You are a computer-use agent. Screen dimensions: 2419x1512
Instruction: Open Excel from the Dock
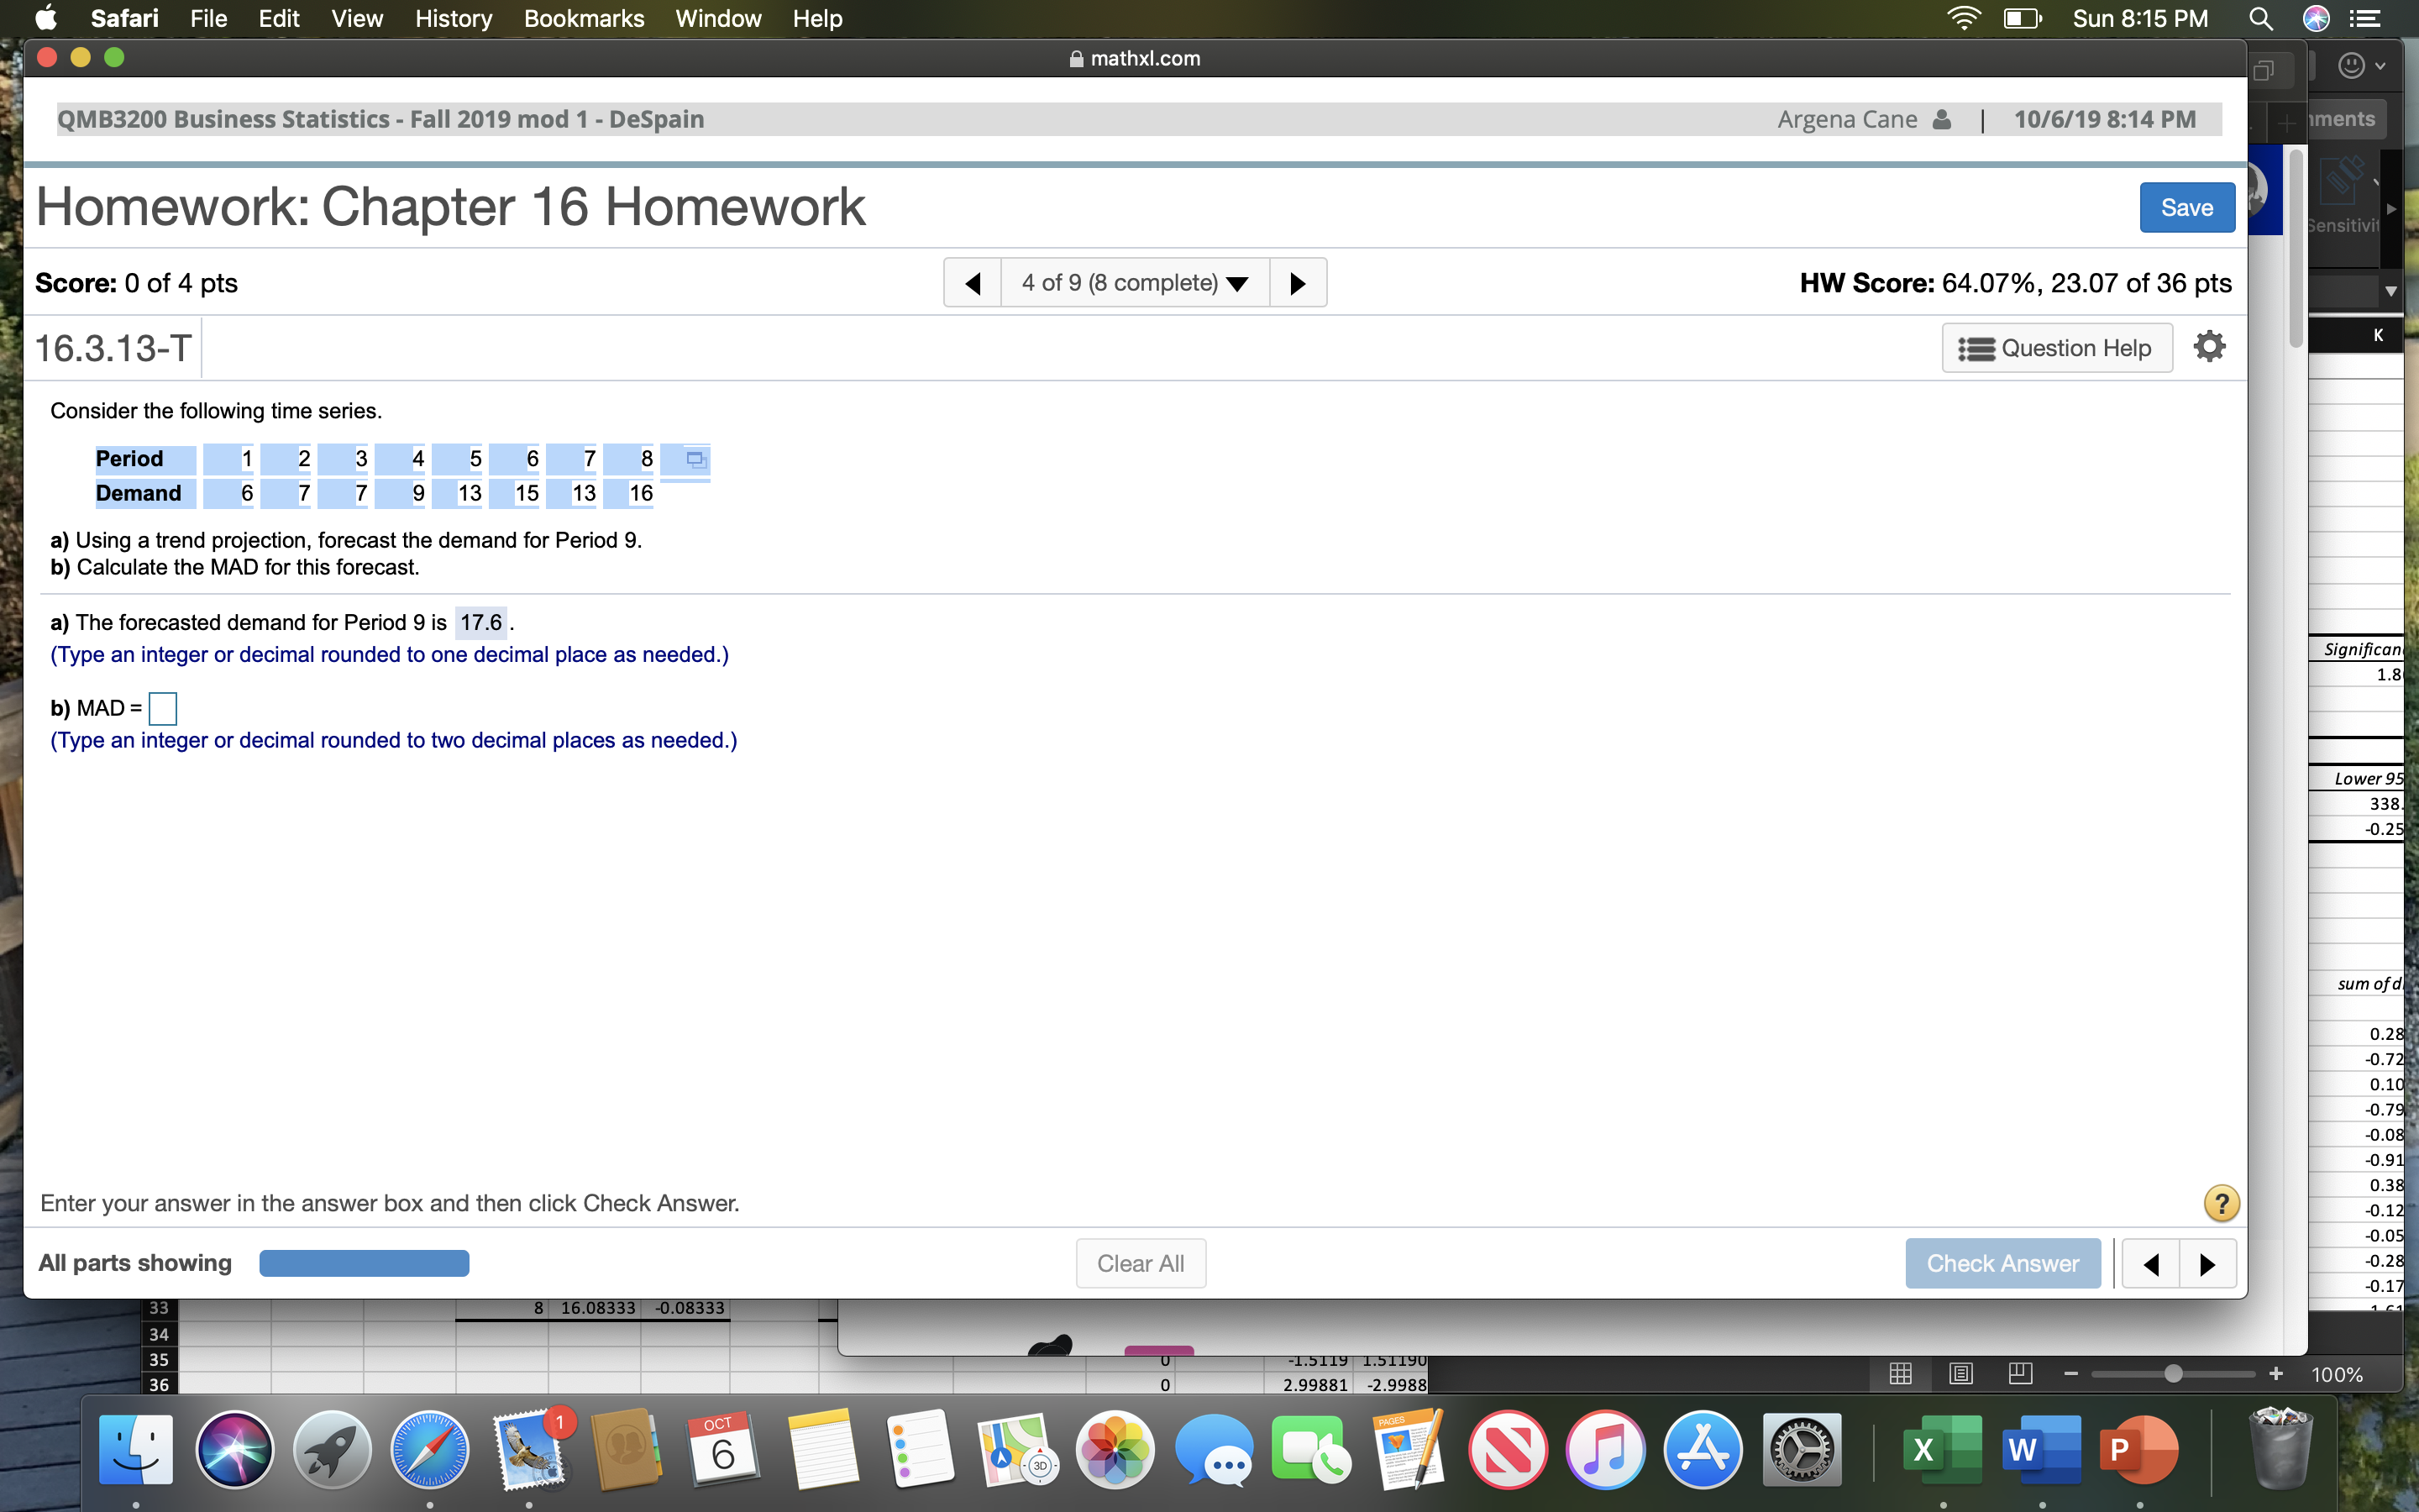click(1941, 1449)
